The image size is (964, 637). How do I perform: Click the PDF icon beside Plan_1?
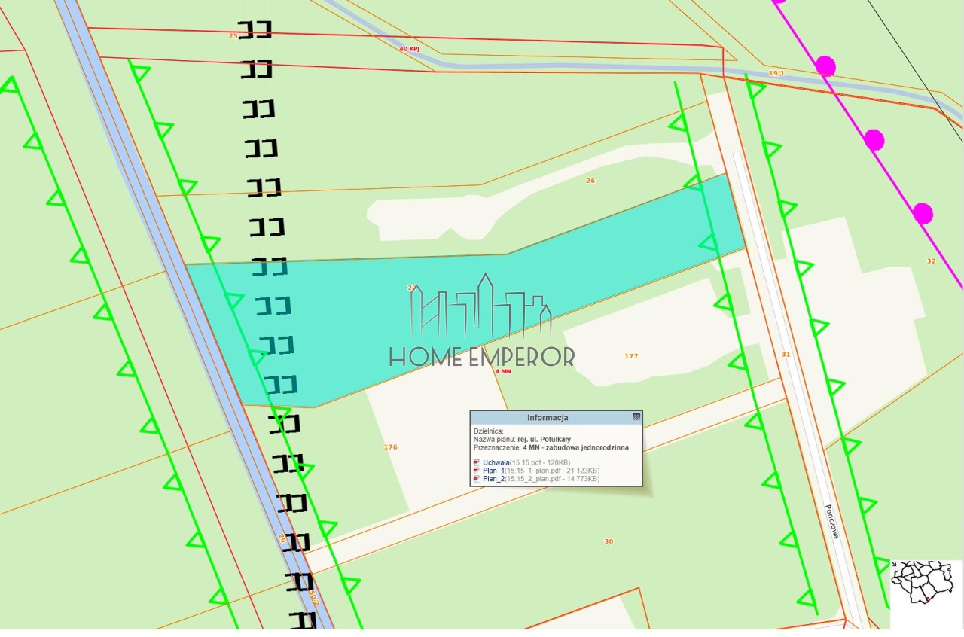476,470
